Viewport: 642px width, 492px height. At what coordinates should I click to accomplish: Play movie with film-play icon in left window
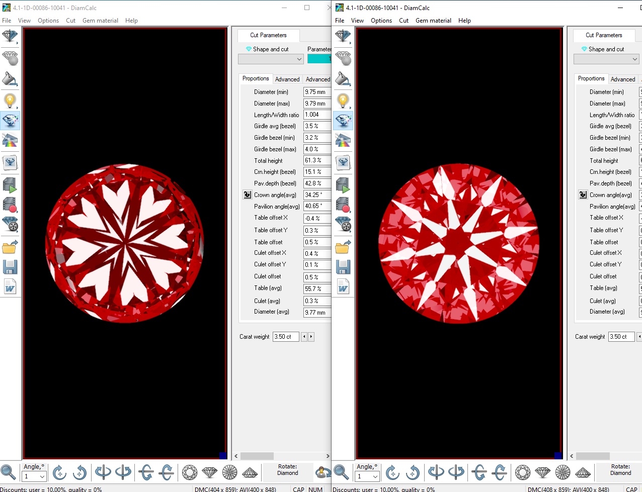(10, 184)
